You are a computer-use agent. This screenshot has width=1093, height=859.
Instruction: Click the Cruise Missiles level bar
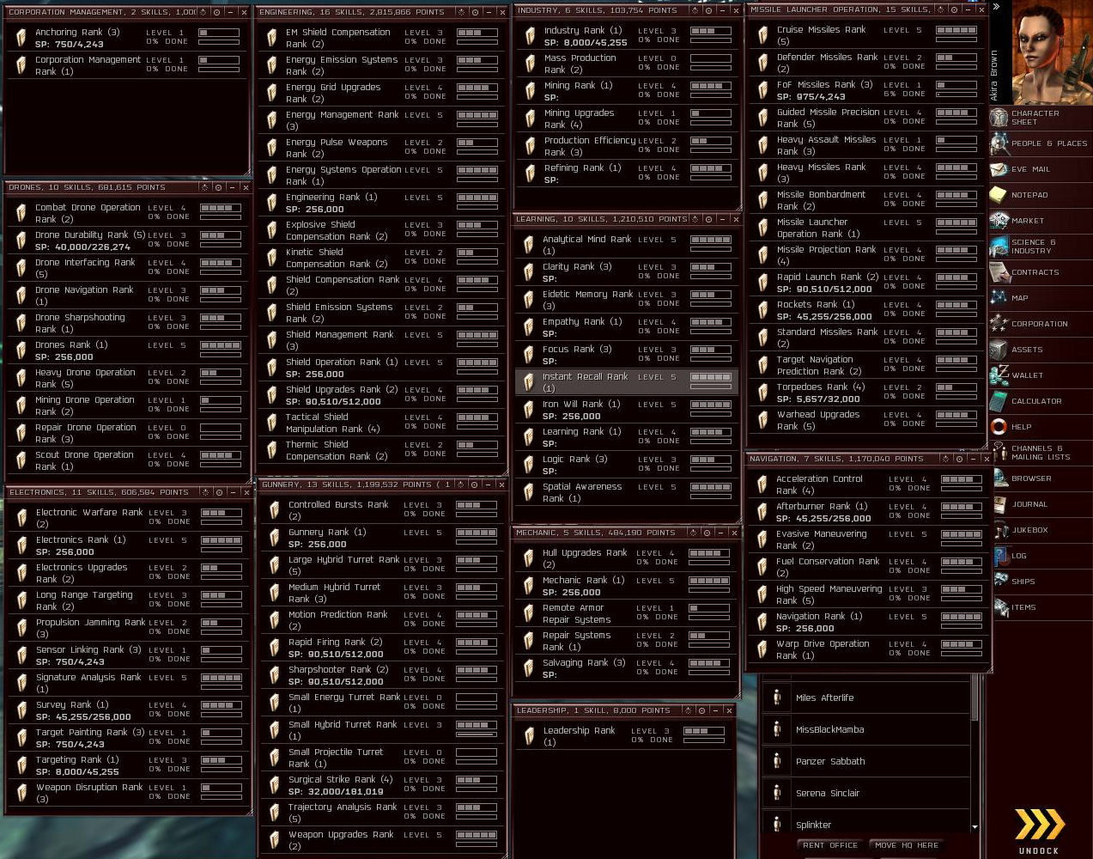(x=956, y=30)
